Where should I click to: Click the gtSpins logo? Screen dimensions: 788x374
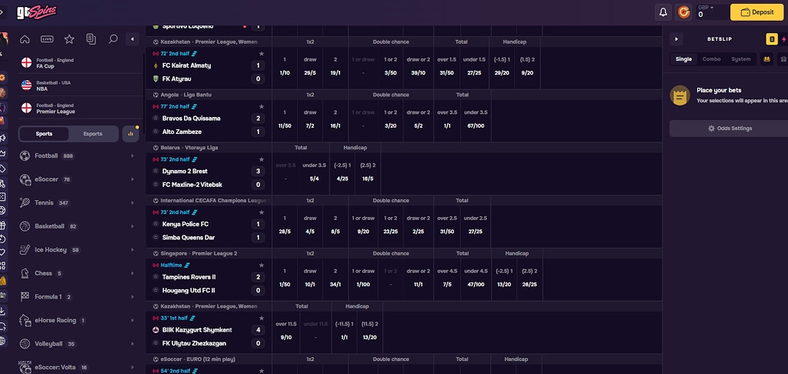coord(37,12)
